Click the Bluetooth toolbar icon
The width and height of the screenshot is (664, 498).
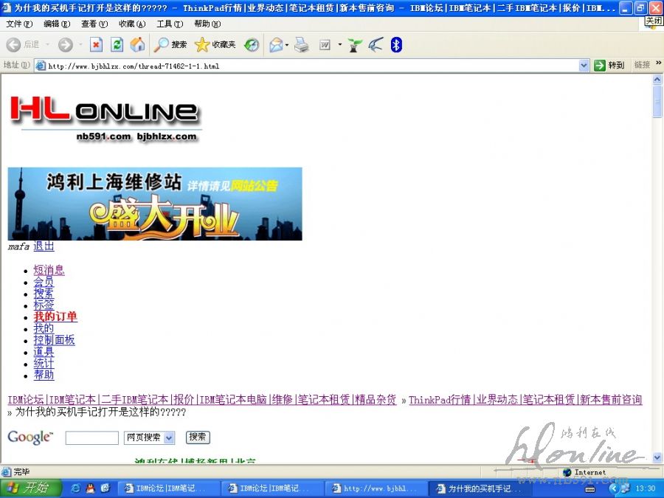396,45
